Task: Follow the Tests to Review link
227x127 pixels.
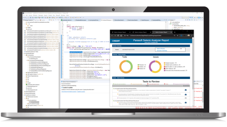Action: click(x=161, y=49)
